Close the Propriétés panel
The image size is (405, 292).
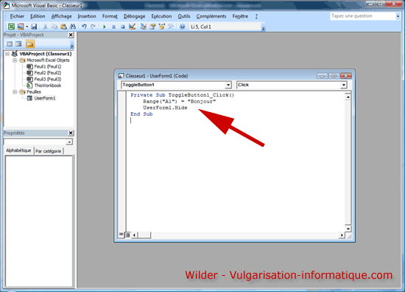[71, 133]
